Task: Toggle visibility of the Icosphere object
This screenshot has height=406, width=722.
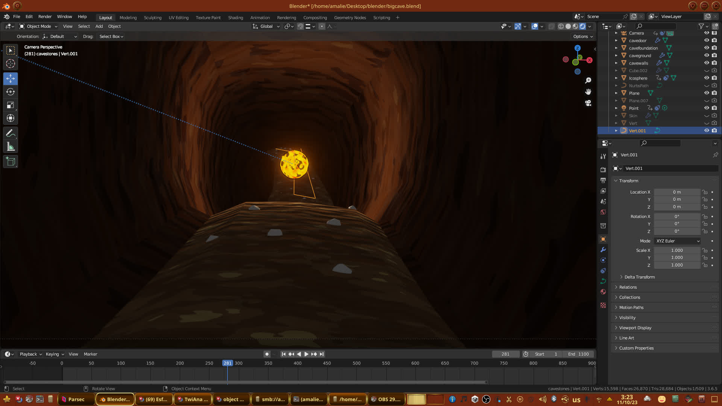Action: point(707,78)
